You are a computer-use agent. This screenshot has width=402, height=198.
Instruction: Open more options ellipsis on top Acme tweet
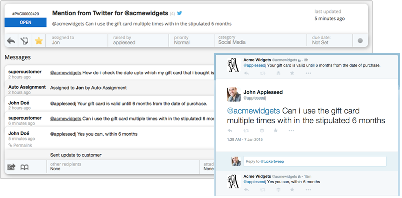308,73
